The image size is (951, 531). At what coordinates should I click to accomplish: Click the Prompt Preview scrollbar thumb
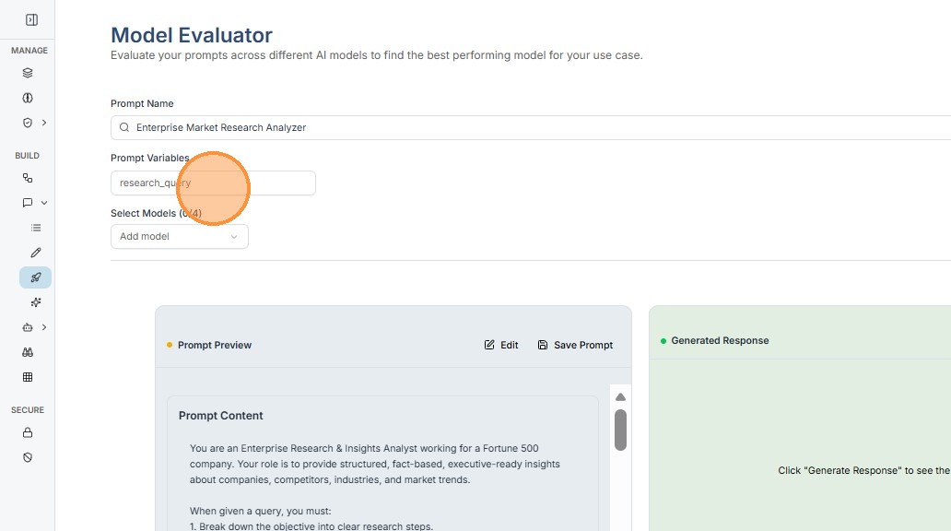click(620, 430)
